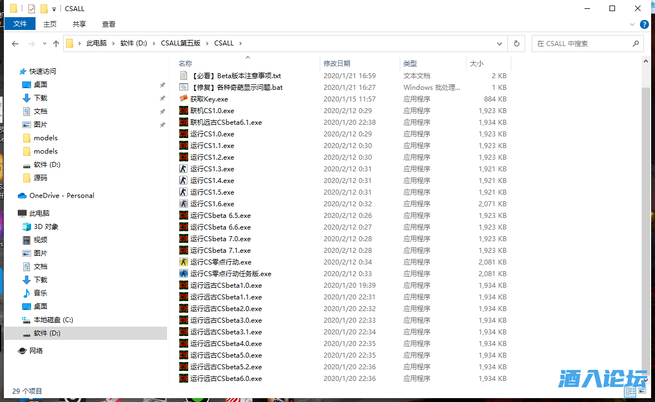655x402 pixels.
Task: Navigate to CSALL第五版 in the address bar
Action: tap(181, 43)
